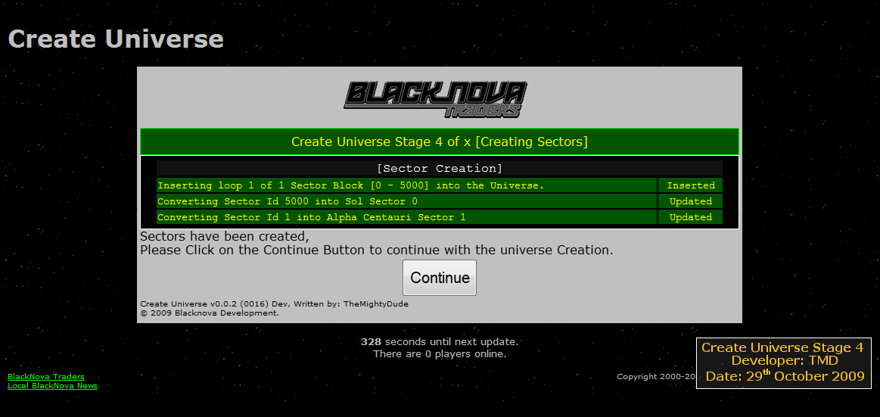Click the Create Universe Stage 4 caption title
Image resolution: width=880 pixels, height=417 pixels.
click(x=783, y=347)
